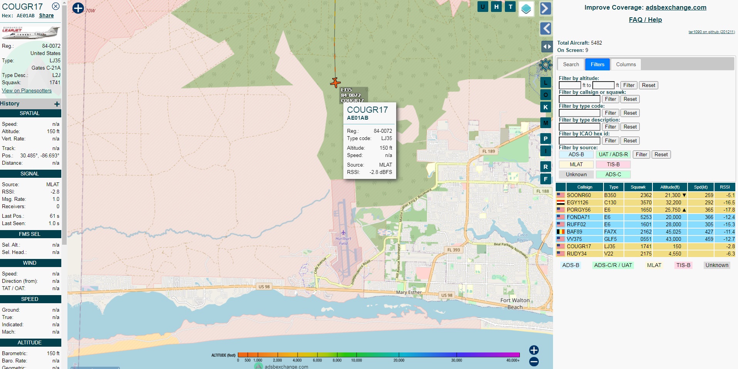Select UAT / ADS-R in the source filter

(613, 155)
